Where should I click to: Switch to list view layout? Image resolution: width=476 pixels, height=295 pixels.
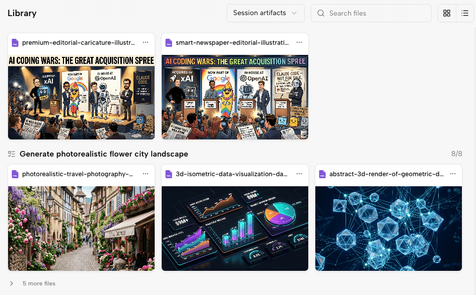464,14
